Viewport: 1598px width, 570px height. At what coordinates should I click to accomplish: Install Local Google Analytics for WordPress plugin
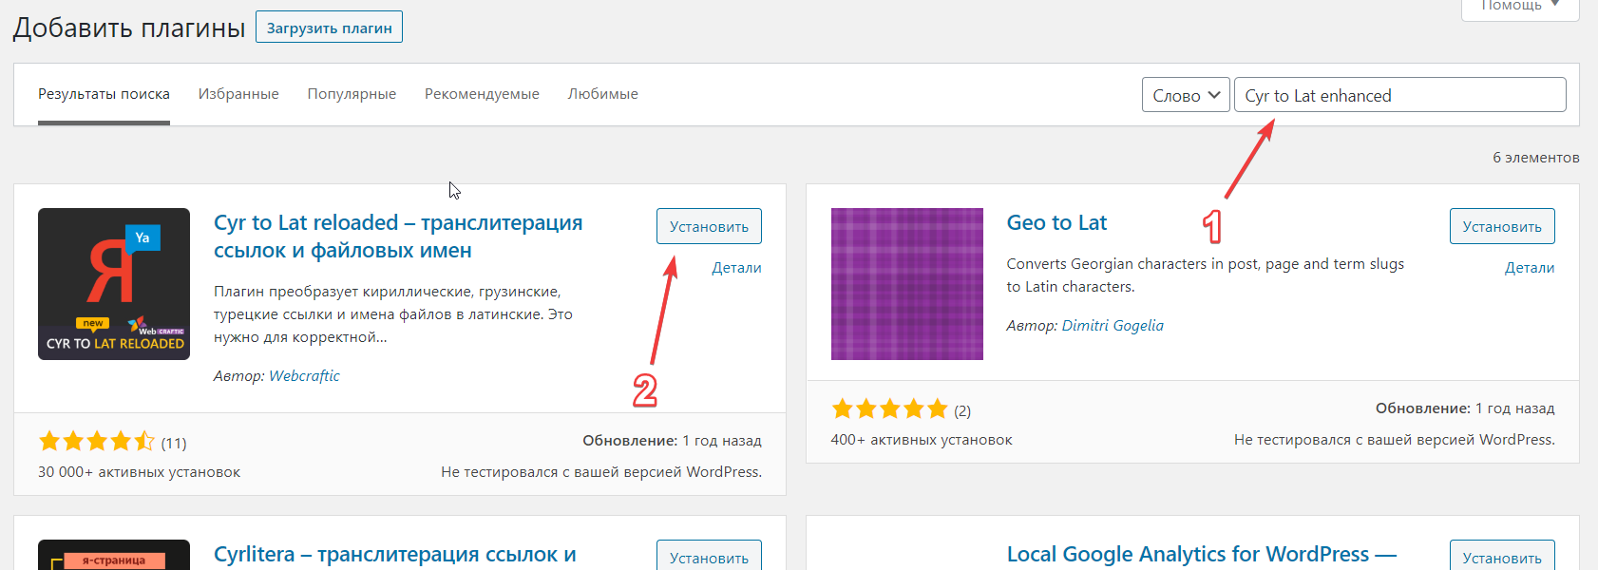pyautogui.click(x=1501, y=557)
